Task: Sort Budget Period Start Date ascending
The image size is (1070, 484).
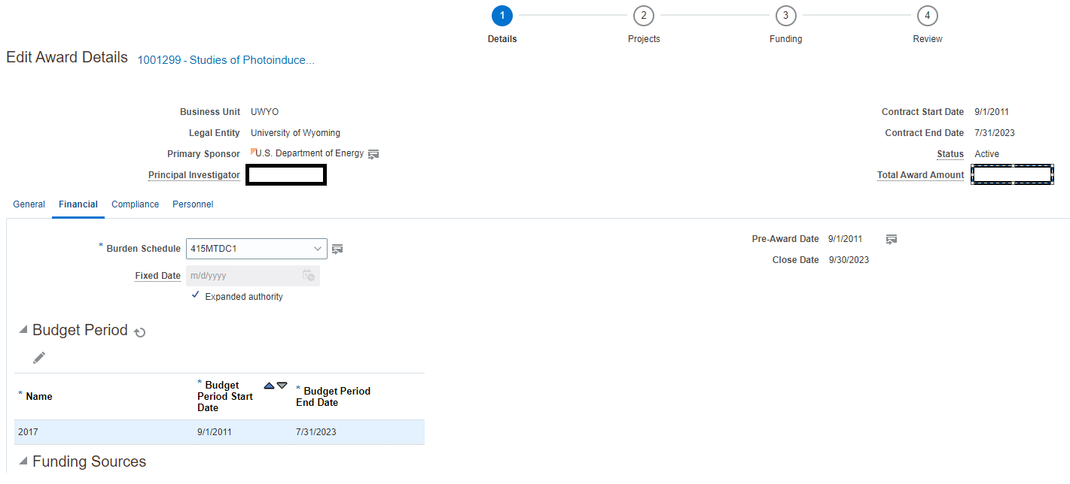Action: click(270, 386)
